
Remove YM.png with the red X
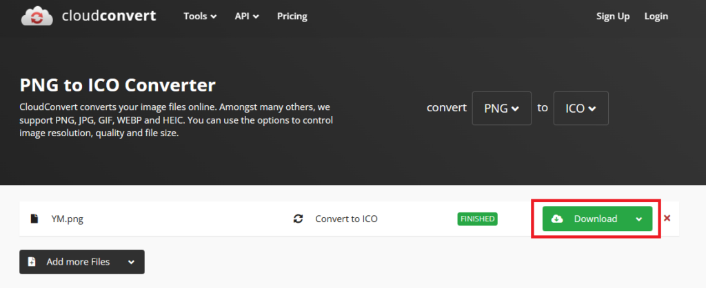[x=667, y=219]
